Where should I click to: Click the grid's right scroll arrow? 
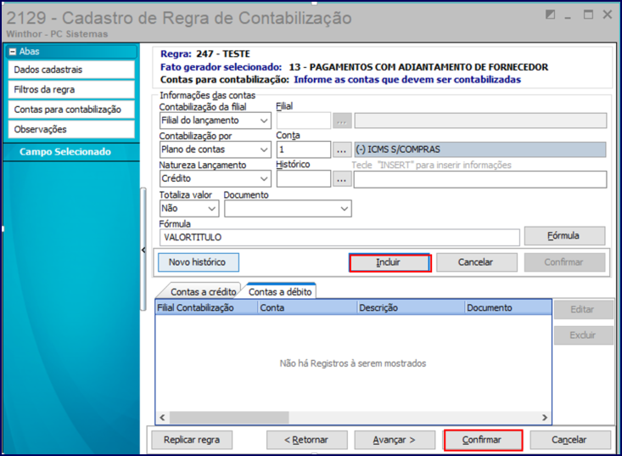click(x=545, y=418)
